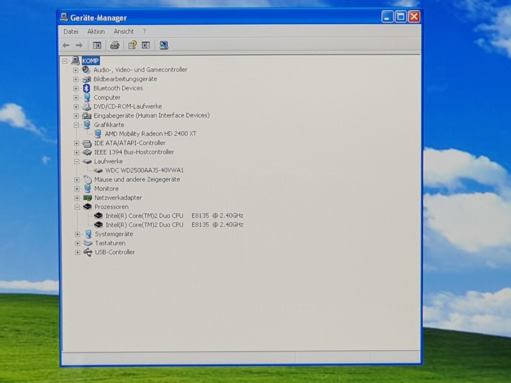Click the Systemgeräte icon
The height and width of the screenshot is (383, 511).
pyautogui.click(x=88, y=234)
